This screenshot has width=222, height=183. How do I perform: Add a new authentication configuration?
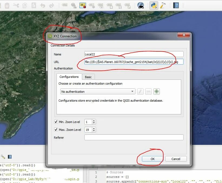[x=156, y=91]
